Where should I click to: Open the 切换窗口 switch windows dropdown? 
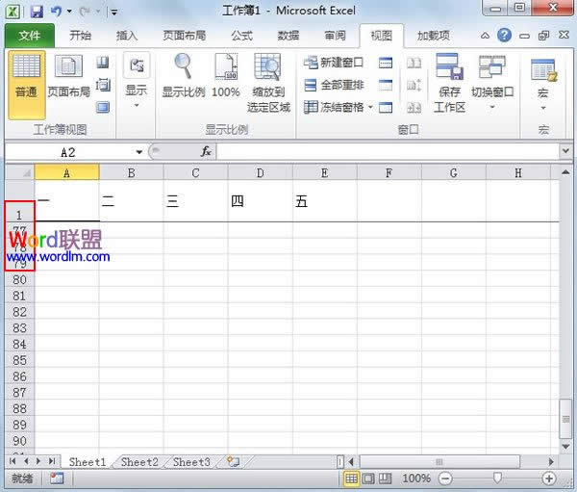[491, 82]
